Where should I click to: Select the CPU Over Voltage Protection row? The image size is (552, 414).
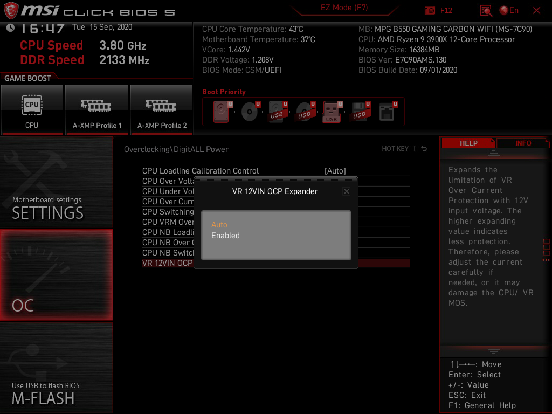click(168, 181)
